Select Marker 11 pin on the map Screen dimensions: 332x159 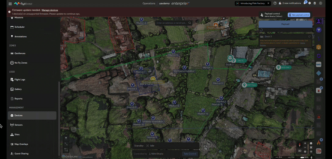(152, 134)
